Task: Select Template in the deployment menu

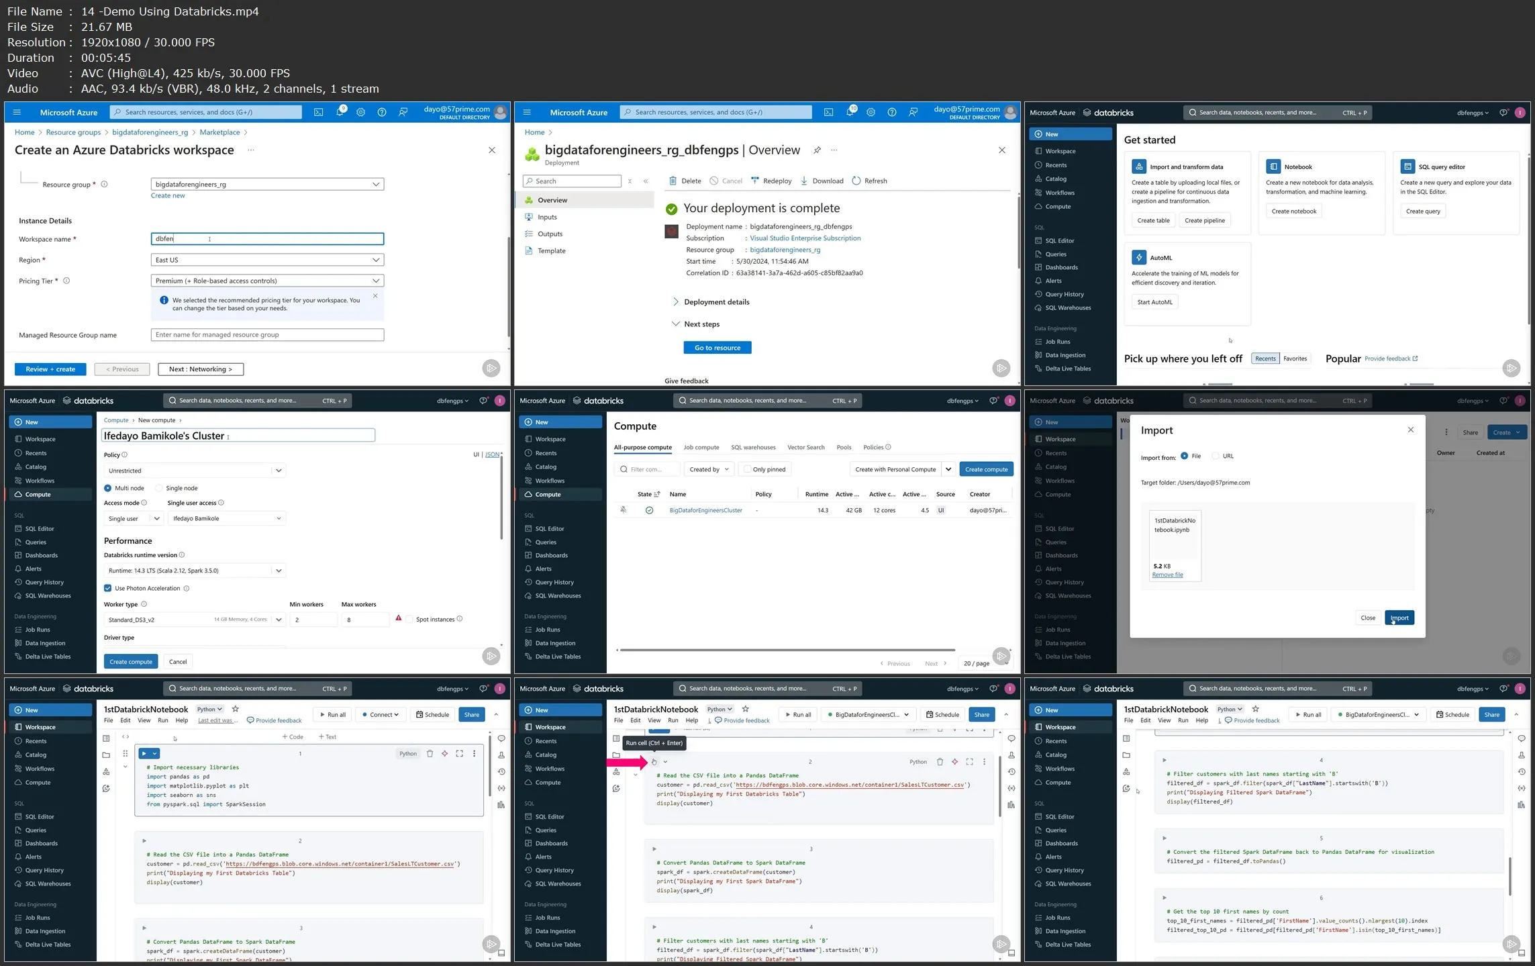Action: point(551,250)
